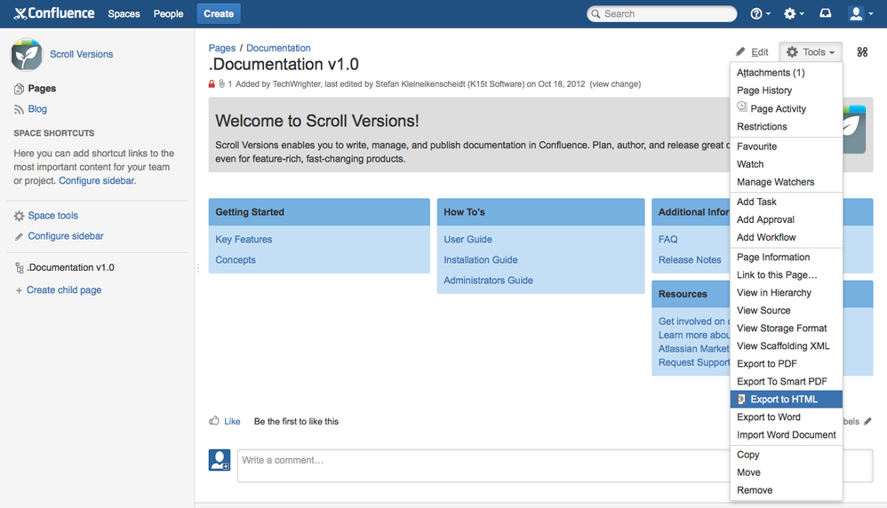Select Page History from Tools menu
This screenshot has height=508, width=887.
point(787,91)
